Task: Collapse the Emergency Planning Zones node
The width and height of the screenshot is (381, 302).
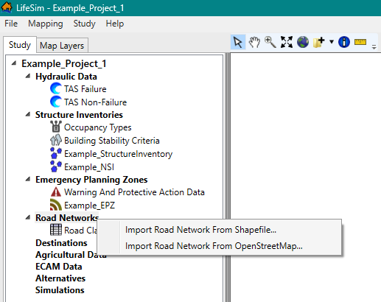Action: click(x=28, y=179)
